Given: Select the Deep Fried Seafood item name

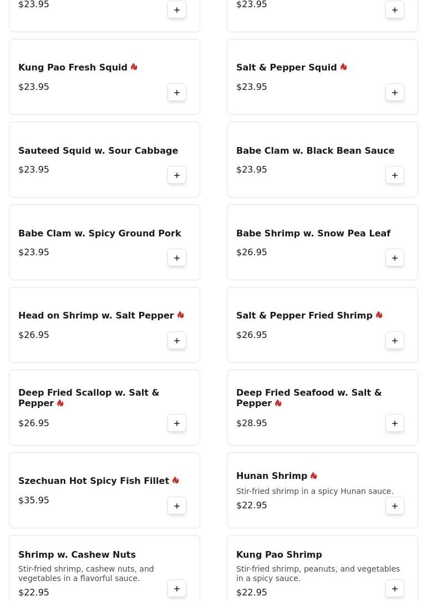Looking at the screenshot, I should coord(308,398).
